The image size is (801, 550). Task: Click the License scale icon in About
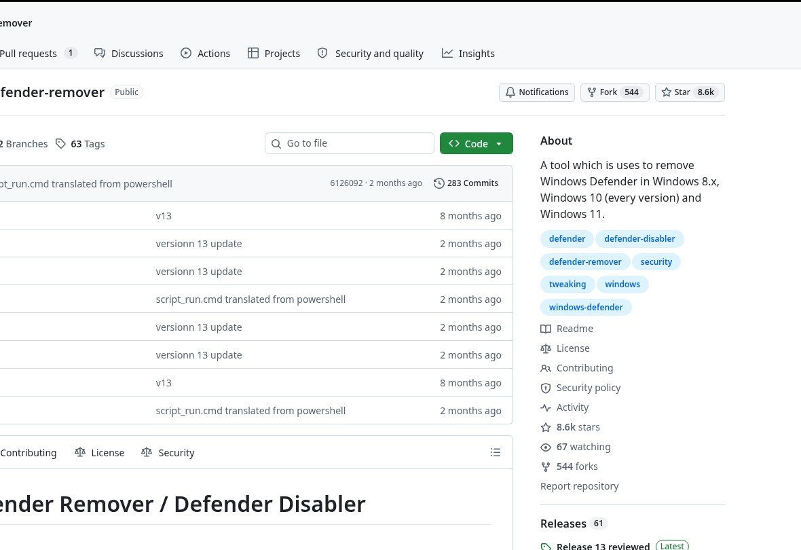(546, 348)
